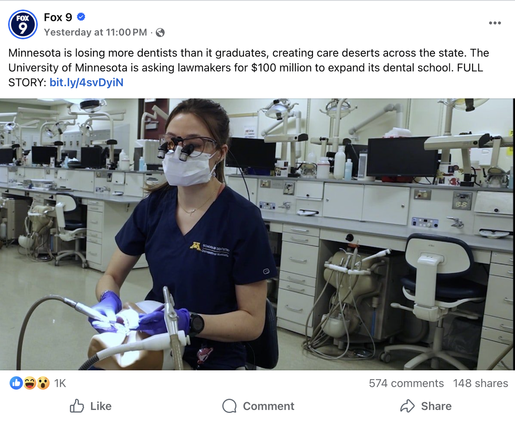515x424 pixels.
Task: Click the blue verified badge
Action: [x=81, y=17]
